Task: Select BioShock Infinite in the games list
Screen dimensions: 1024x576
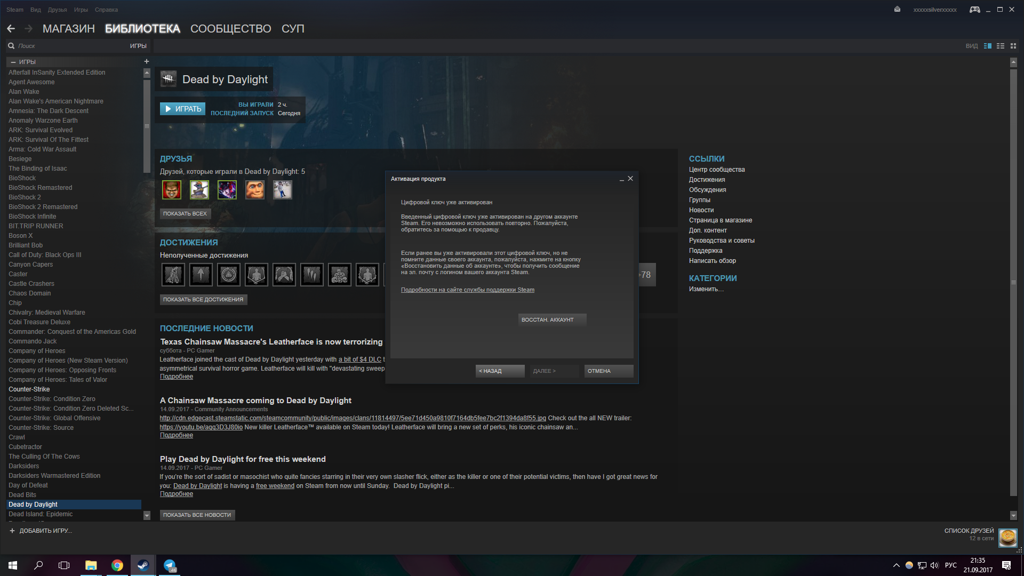Action: point(32,217)
